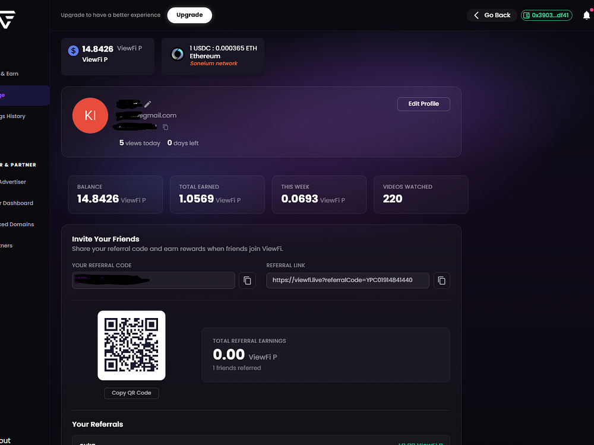This screenshot has height=445, width=594.
Task: Click the 'Soneium network' orange label
Action: pos(214,63)
